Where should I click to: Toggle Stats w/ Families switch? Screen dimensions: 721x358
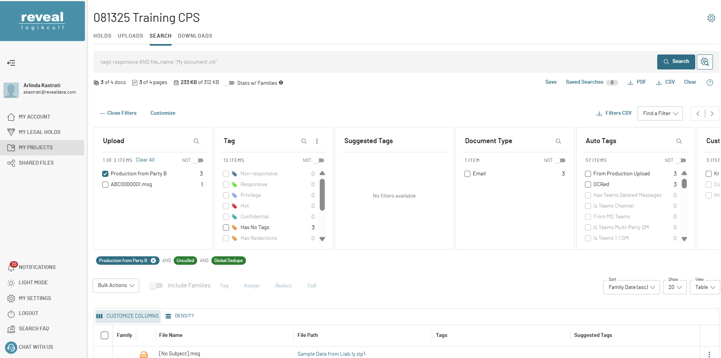(x=229, y=83)
